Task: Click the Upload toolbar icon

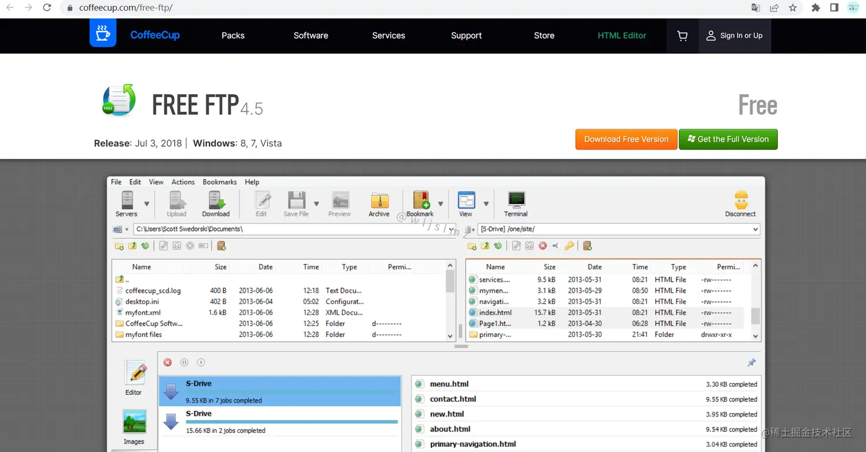Action: (176, 200)
